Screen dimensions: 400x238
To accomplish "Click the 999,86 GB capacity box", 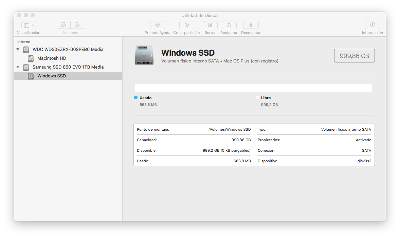I will coord(354,56).
